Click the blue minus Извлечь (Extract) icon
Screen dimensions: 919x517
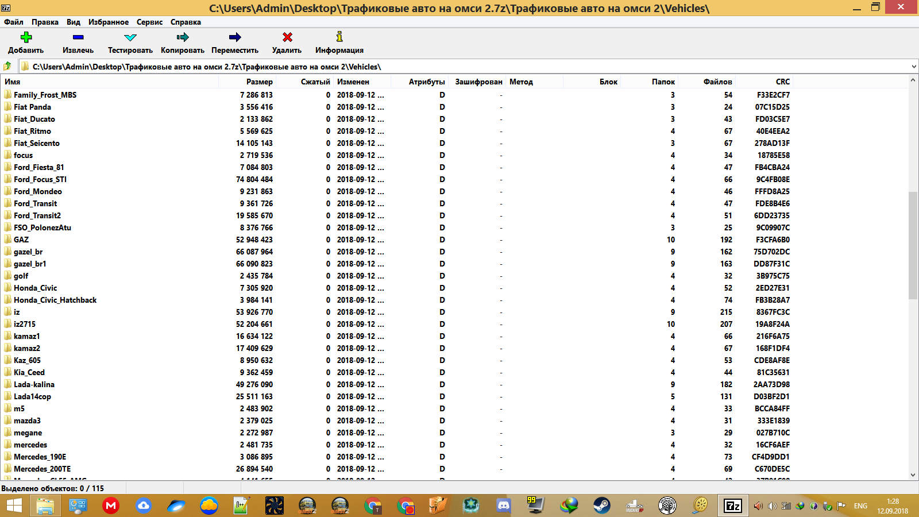click(78, 37)
